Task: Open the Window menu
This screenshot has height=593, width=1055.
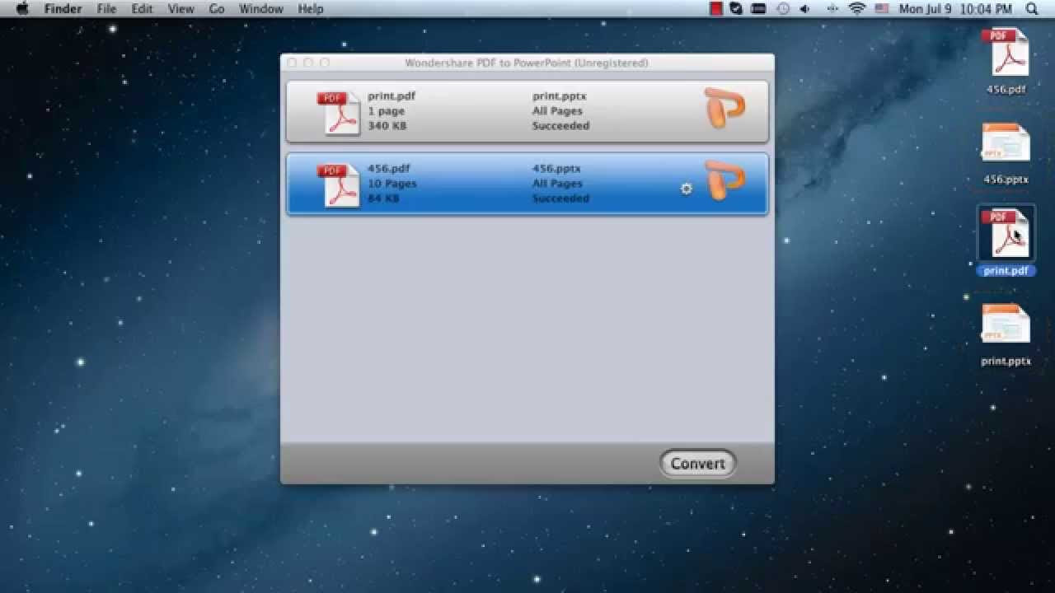Action: [x=260, y=9]
